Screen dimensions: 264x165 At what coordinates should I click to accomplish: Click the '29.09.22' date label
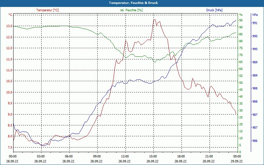pos(237,161)
